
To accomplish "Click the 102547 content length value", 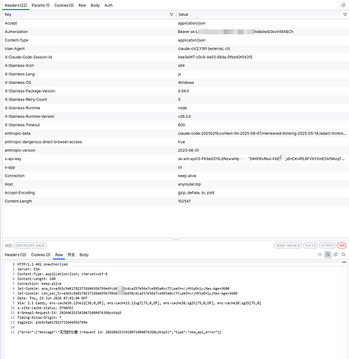I will 185,201.
